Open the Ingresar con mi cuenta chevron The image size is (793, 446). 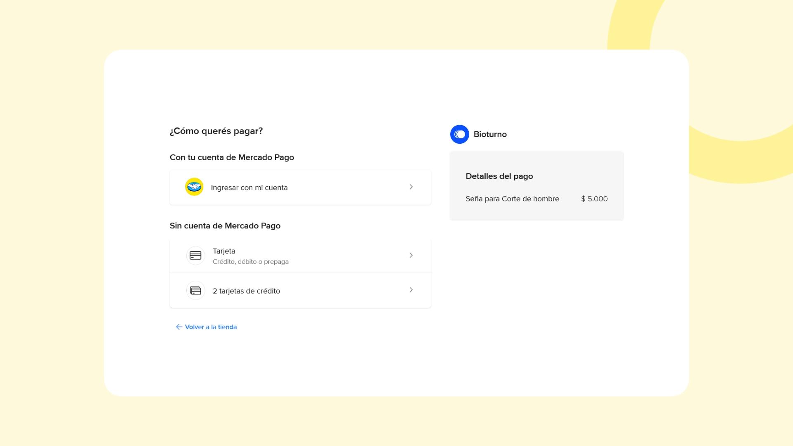click(x=411, y=187)
